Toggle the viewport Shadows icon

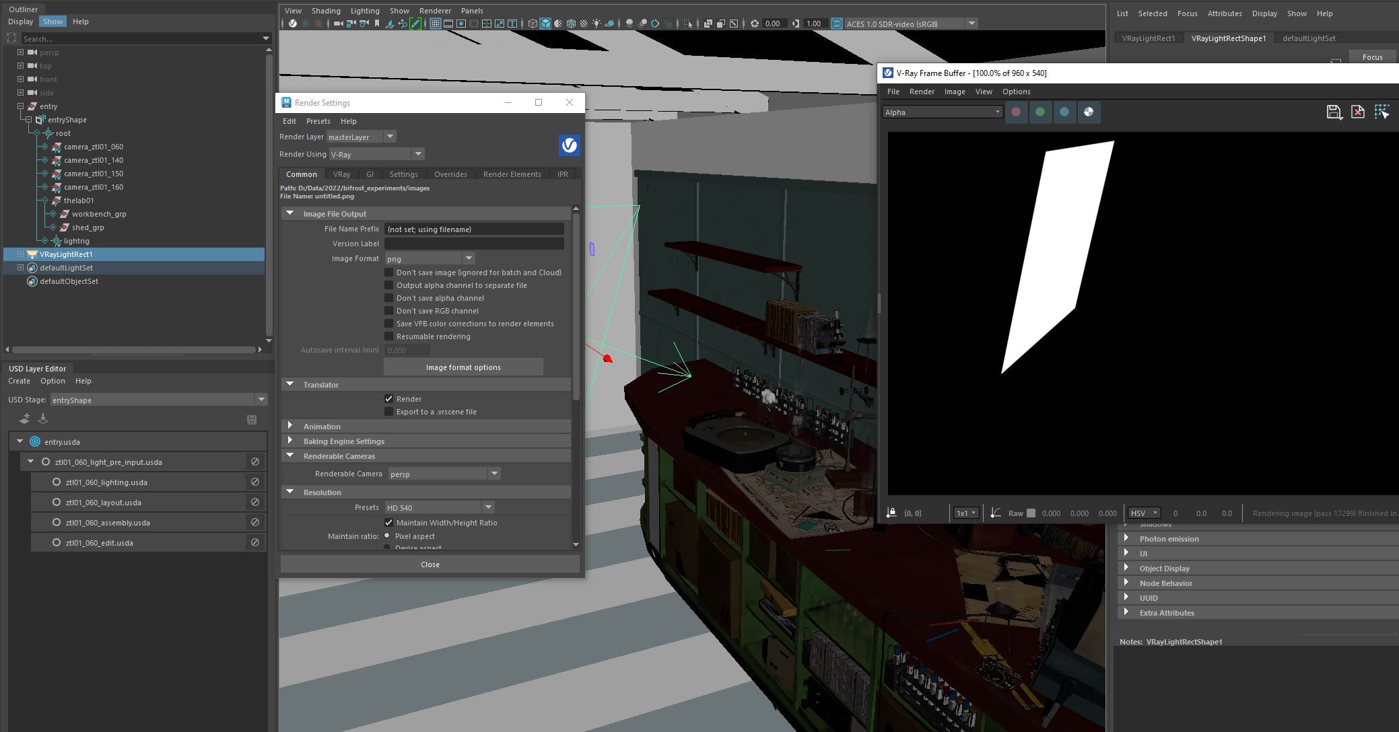click(610, 24)
